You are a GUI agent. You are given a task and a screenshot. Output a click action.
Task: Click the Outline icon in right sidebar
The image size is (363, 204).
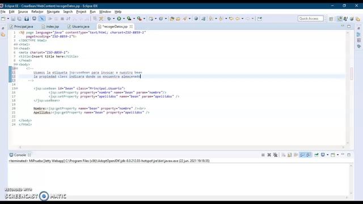[x=358, y=35]
